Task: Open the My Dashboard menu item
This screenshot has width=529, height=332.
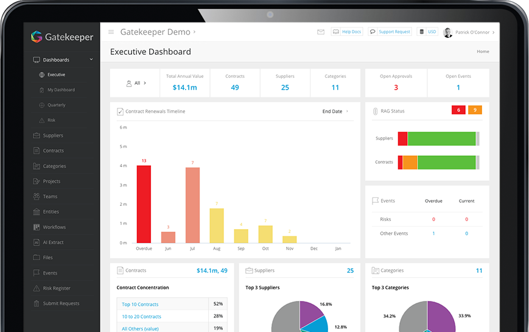Action: click(x=61, y=90)
